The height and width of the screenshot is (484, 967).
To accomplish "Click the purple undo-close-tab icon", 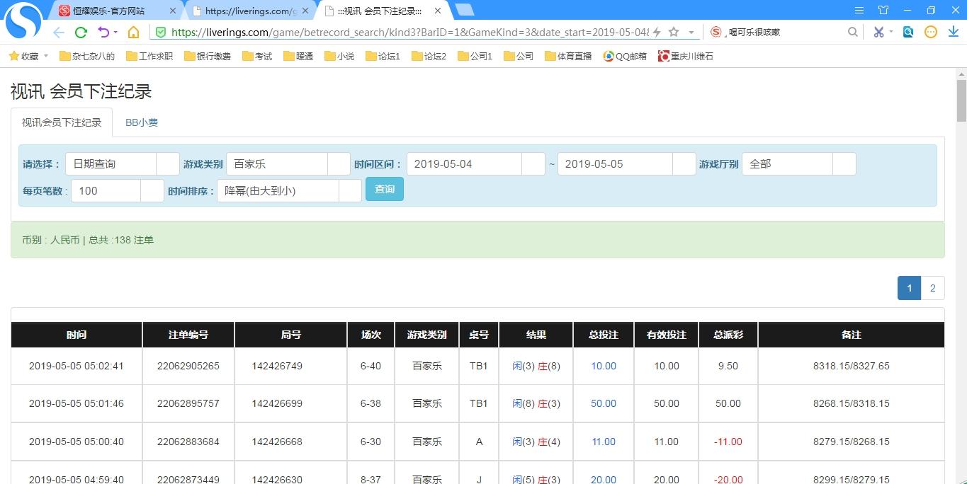I will click(104, 32).
